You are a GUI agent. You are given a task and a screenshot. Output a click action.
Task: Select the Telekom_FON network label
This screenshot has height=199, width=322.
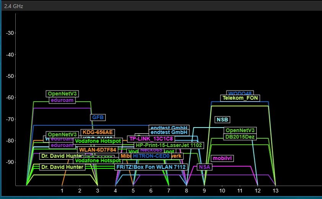[x=240, y=98]
